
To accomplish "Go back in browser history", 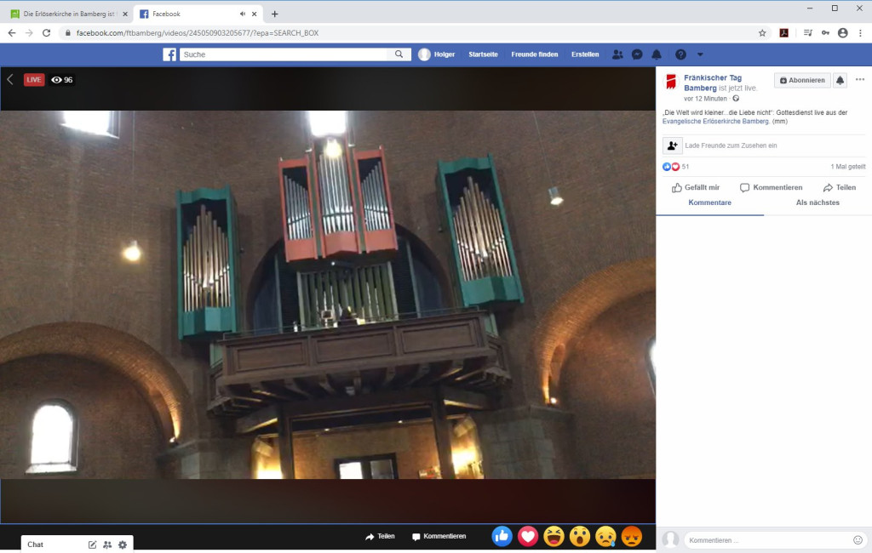I will pyautogui.click(x=12, y=33).
